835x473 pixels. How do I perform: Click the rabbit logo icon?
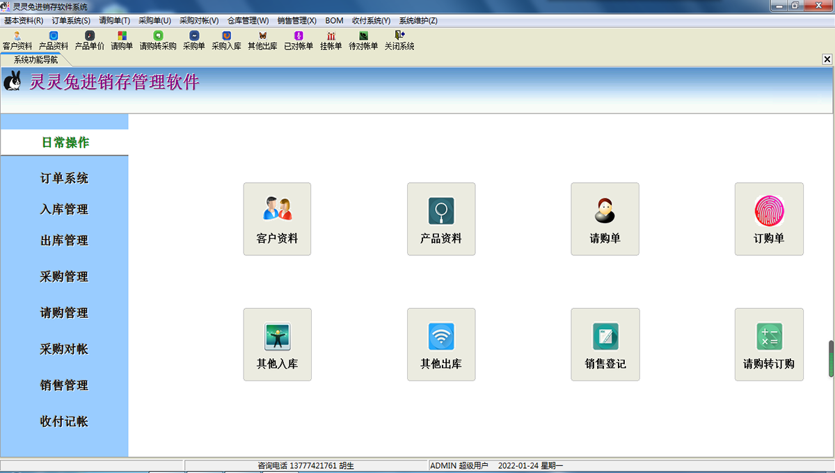[13, 81]
